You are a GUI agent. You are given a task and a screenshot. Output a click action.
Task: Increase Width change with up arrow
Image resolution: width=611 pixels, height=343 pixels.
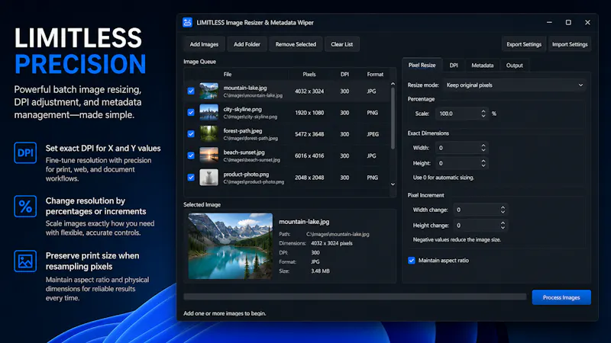pyautogui.click(x=503, y=207)
